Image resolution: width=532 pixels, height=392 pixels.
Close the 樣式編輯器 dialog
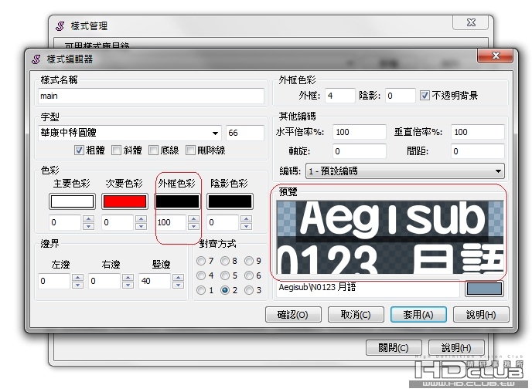(x=496, y=56)
